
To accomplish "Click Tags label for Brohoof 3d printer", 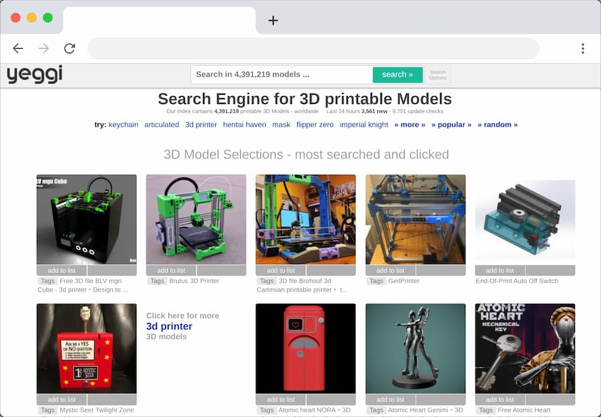I will click(x=266, y=281).
